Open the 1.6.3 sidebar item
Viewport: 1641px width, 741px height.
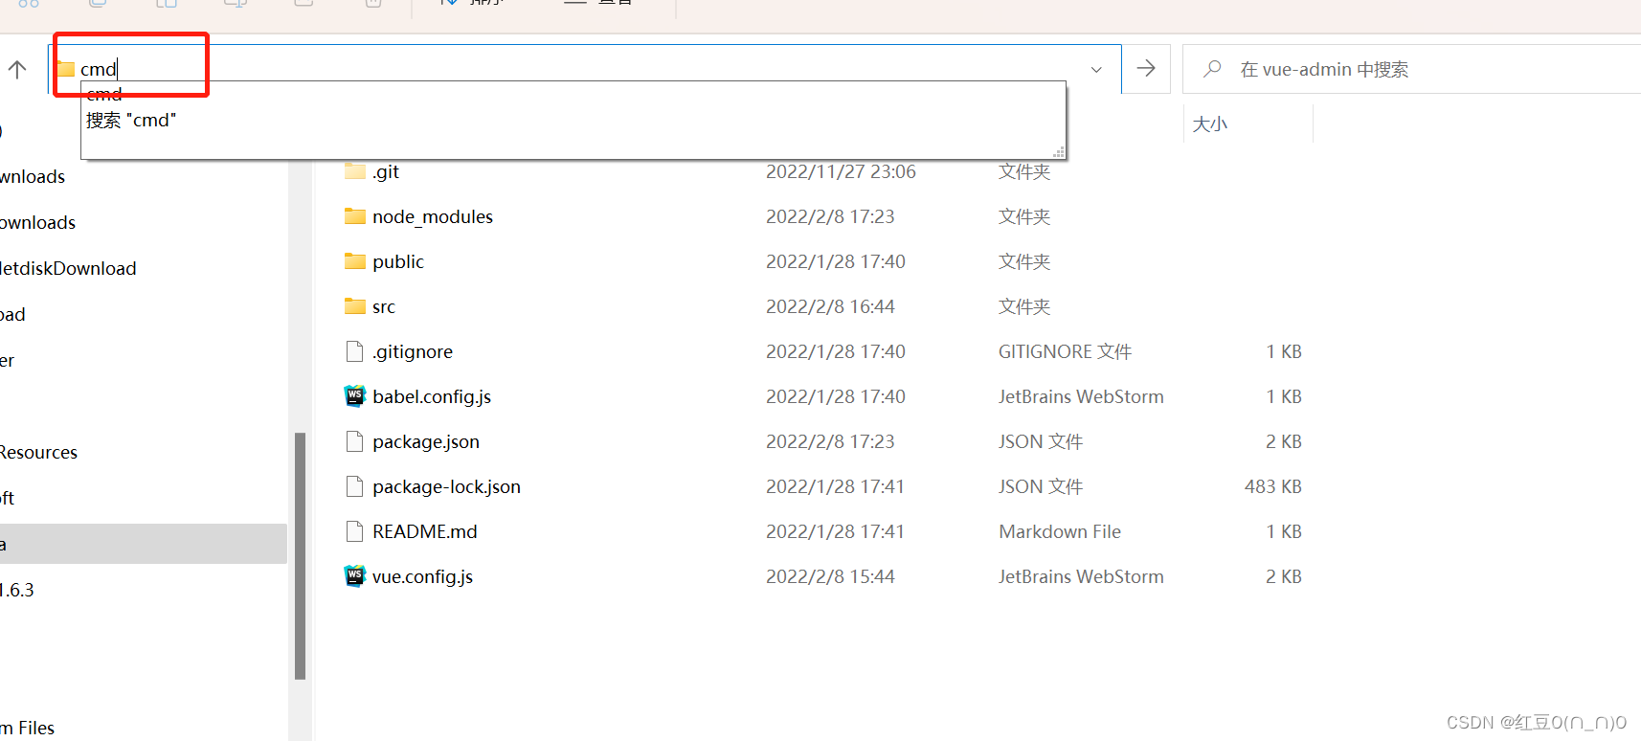pyautogui.click(x=17, y=591)
